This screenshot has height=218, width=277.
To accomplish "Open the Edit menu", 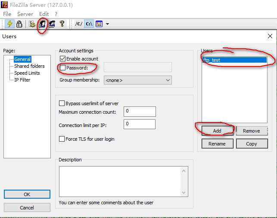I will click(44, 14).
